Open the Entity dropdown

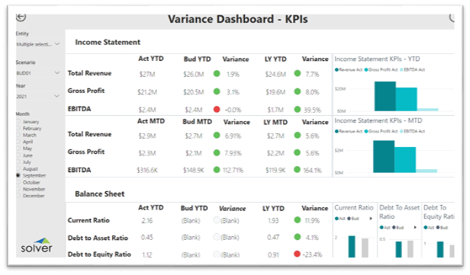pyautogui.click(x=38, y=44)
